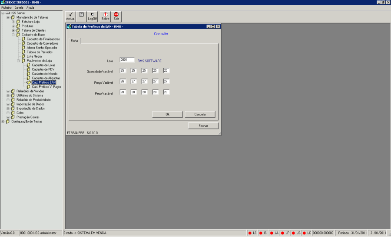Click the third Preço Variável field
Viewport: 391px width, 237px height.
pyautogui.click(x=145, y=81)
